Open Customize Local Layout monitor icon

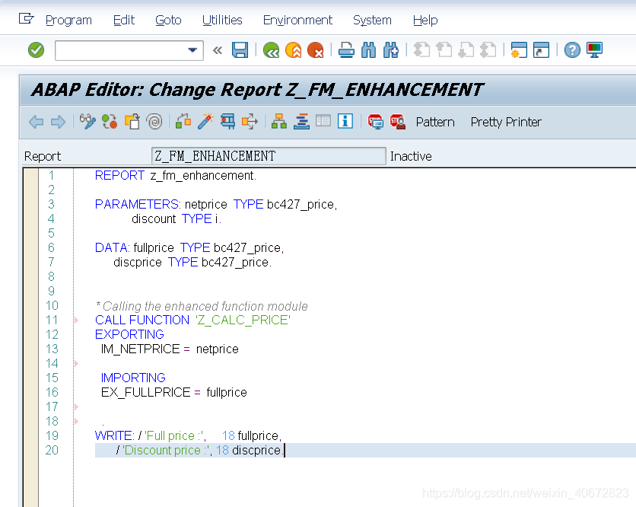(594, 50)
